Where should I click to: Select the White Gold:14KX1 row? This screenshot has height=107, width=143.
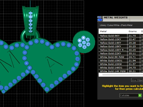[121, 68]
